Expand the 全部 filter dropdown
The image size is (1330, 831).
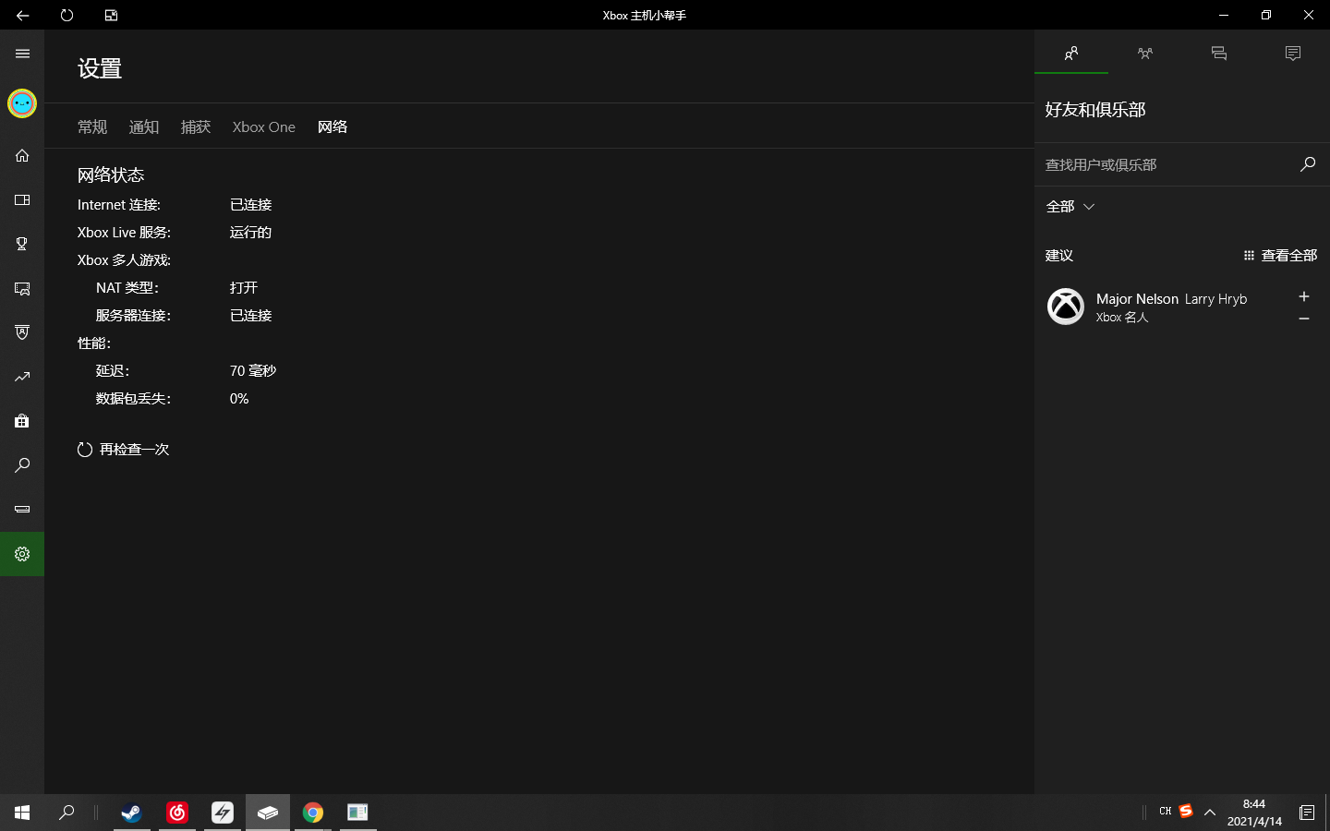coord(1070,207)
